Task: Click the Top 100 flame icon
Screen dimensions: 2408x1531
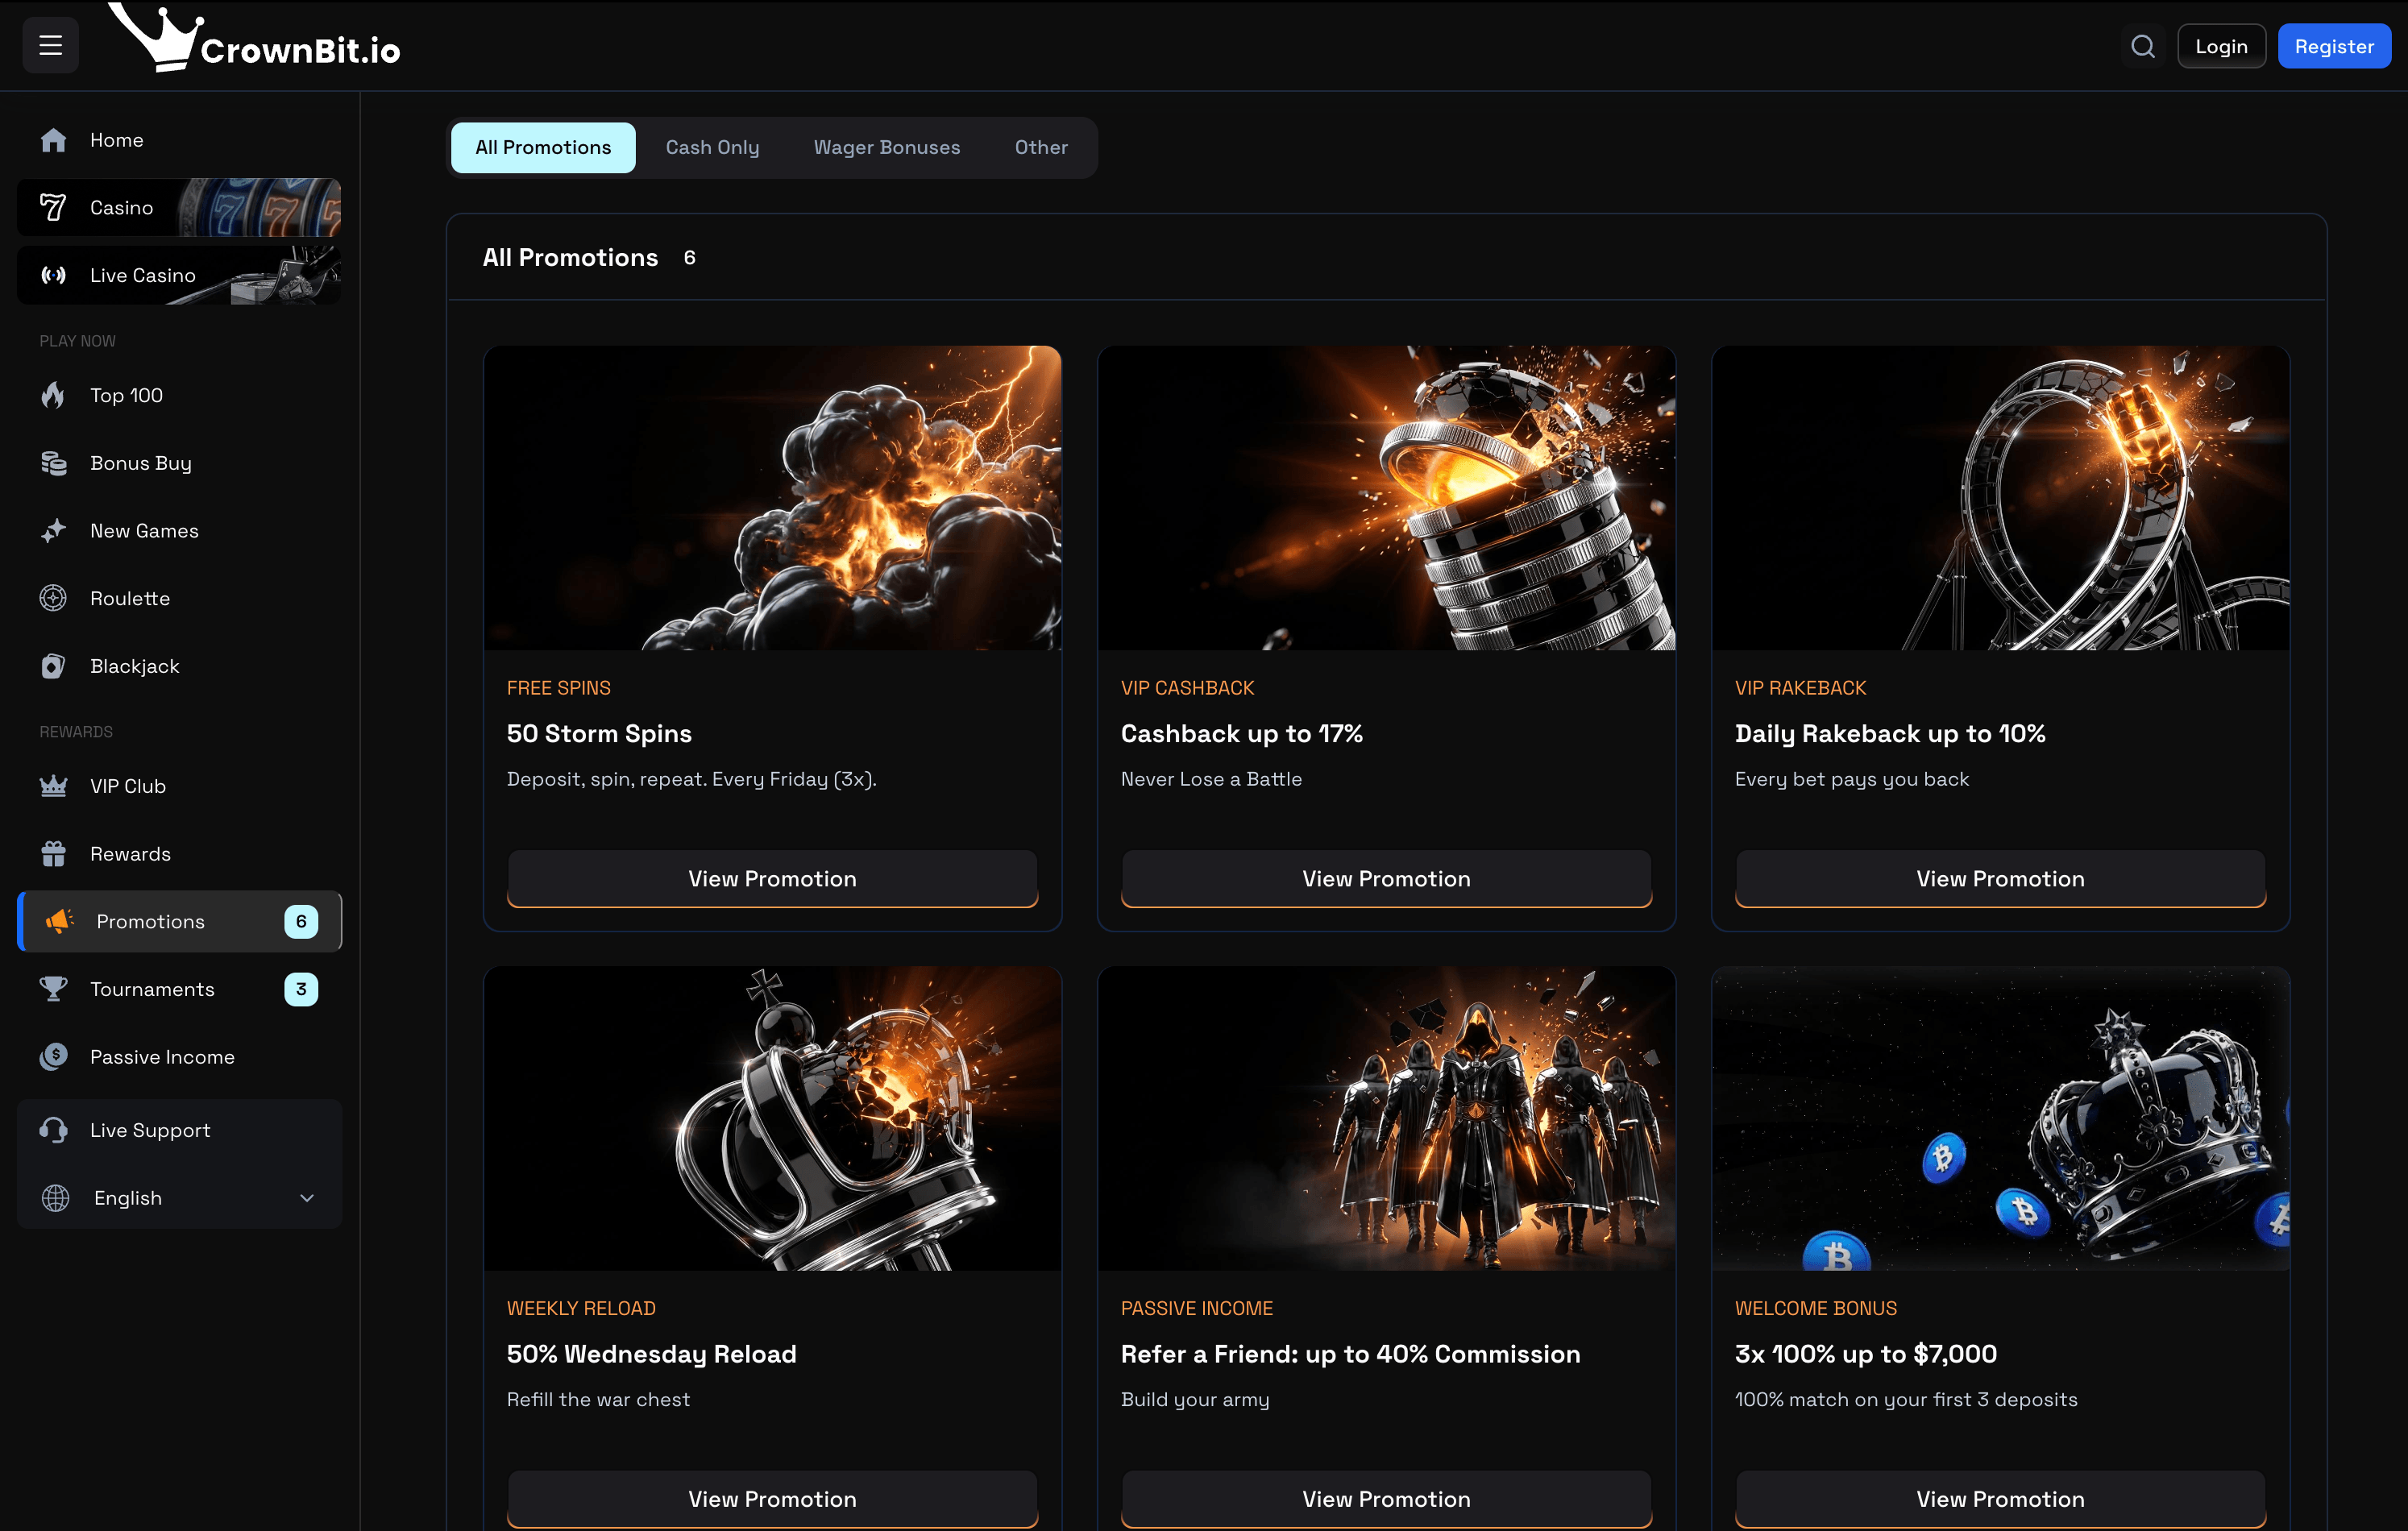Action: (53, 395)
